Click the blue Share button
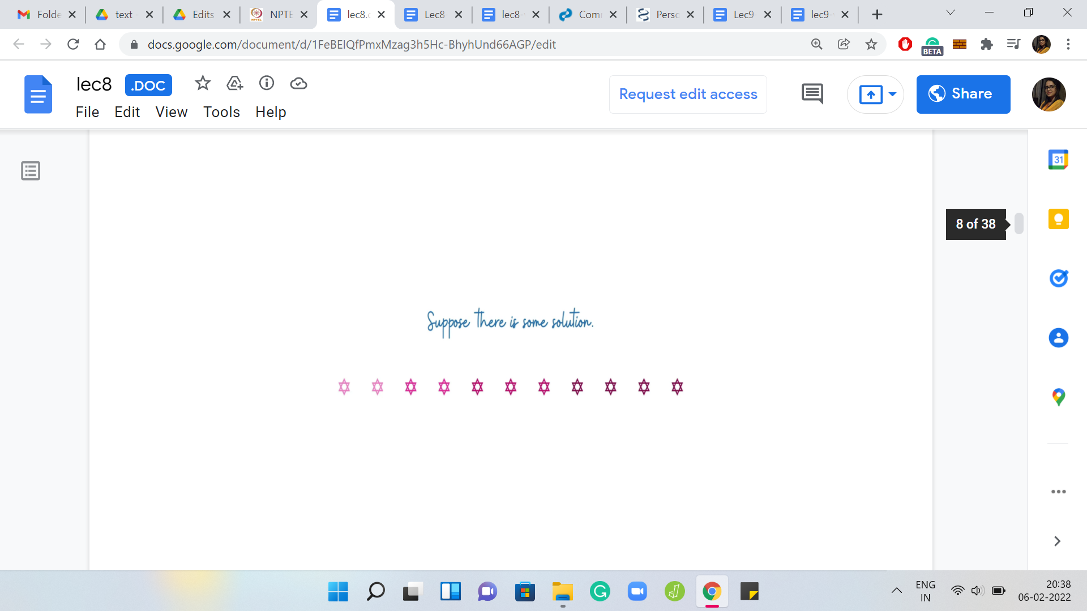This screenshot has height=611, width=1087. click(x=963, y=94)
